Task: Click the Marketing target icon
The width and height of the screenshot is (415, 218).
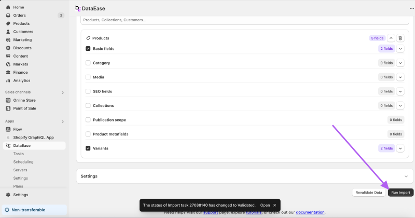Action: coord(8,40)
